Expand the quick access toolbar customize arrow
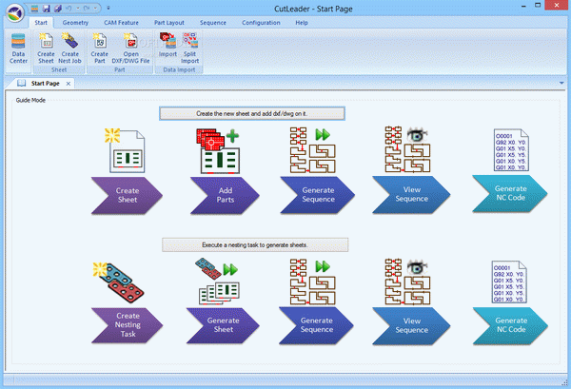This screenshot has height=389, width=571. [x=108, y=8]
